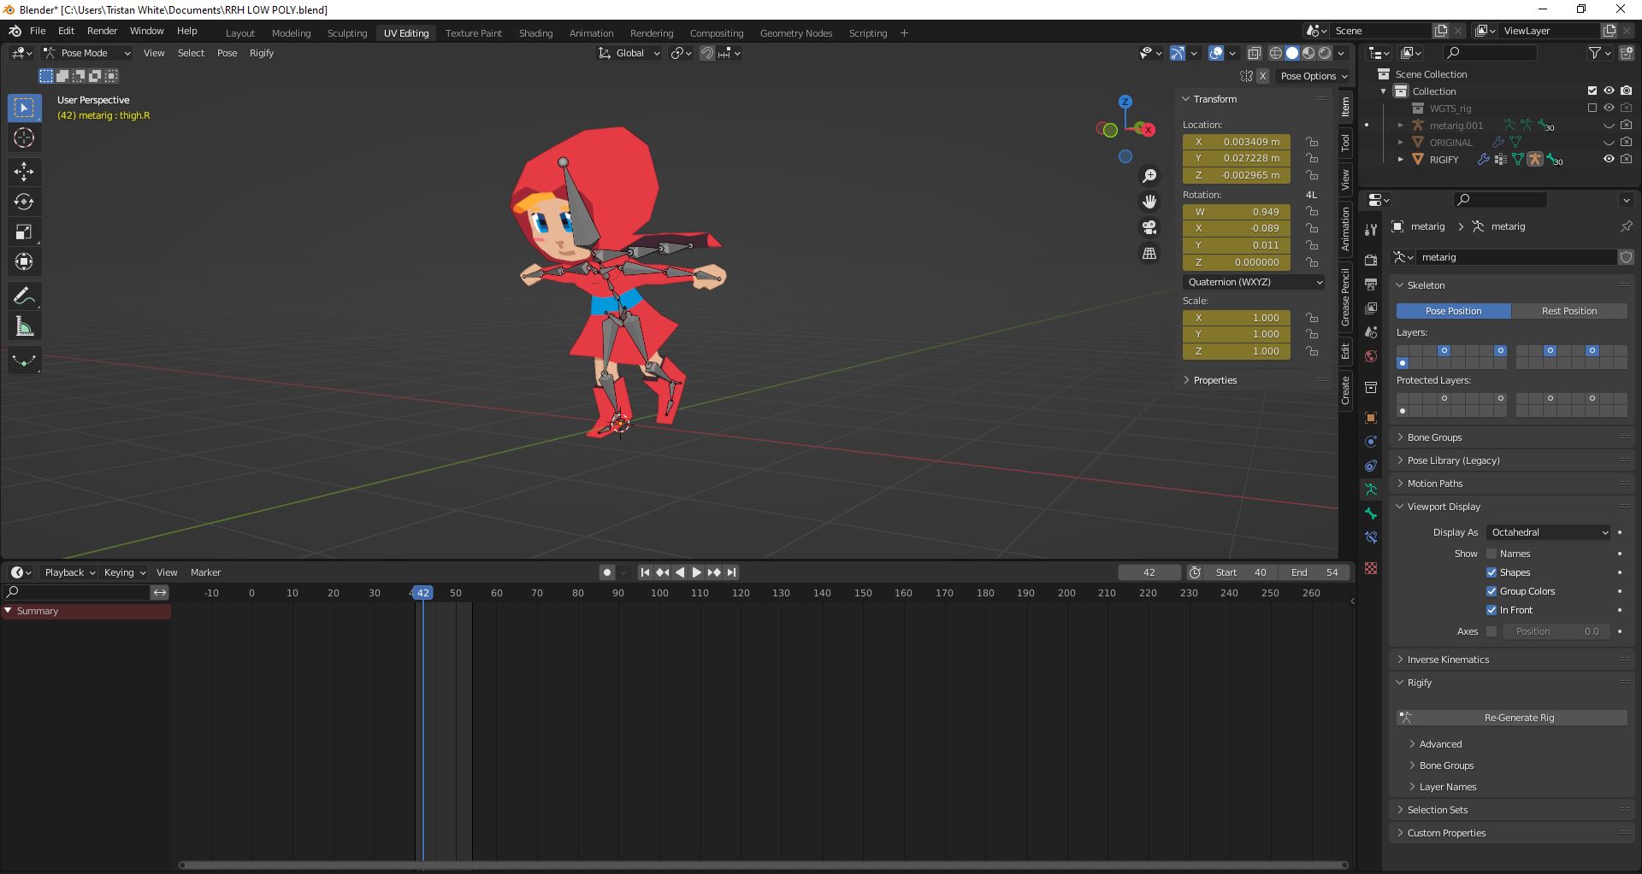Select the Move tool in toolbar
Viewport: 1642px width, 874px height.
[x=24, y=172]
